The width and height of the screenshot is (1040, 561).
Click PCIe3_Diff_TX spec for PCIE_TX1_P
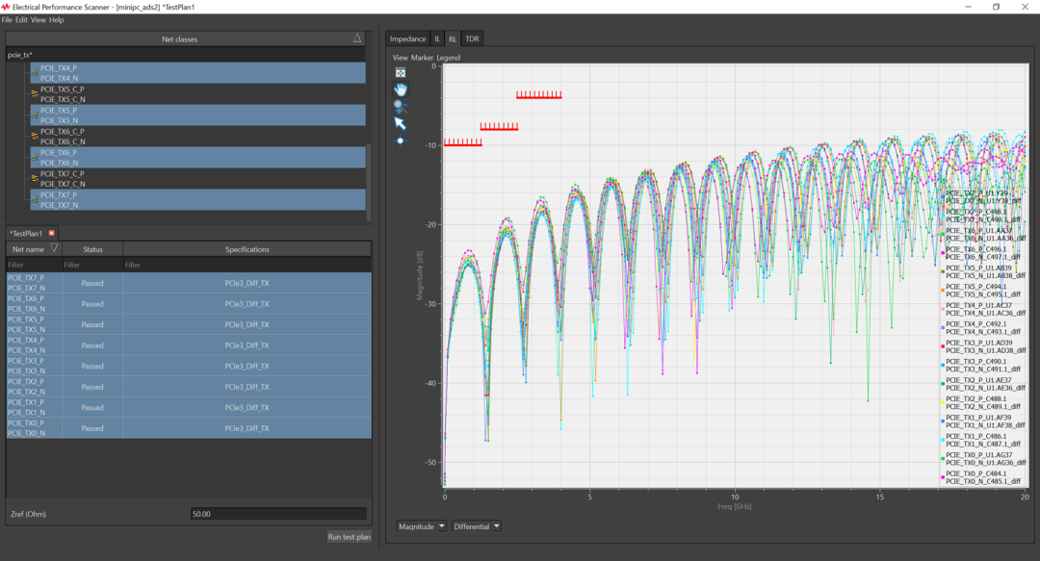point(247,408)
